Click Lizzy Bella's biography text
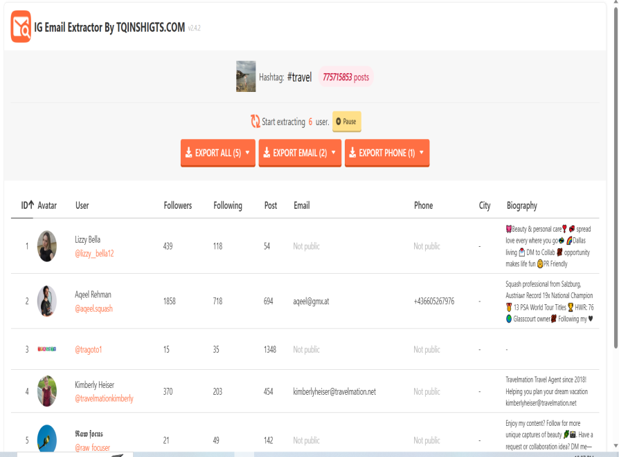This screenshot has width=619, height=457. [x=549, y=246]
